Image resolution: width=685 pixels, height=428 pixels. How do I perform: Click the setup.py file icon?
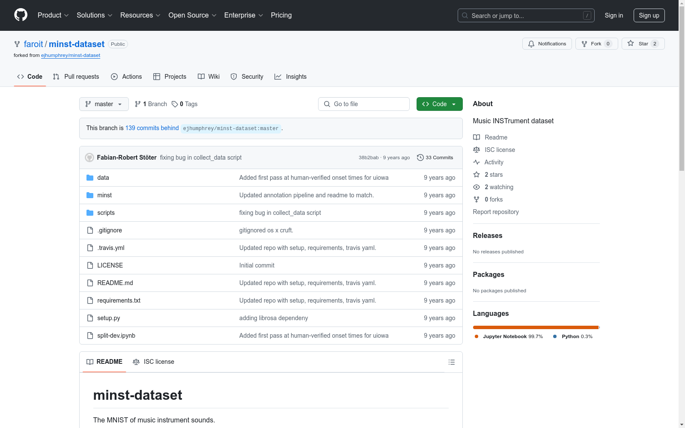click(x=90, y=318)
